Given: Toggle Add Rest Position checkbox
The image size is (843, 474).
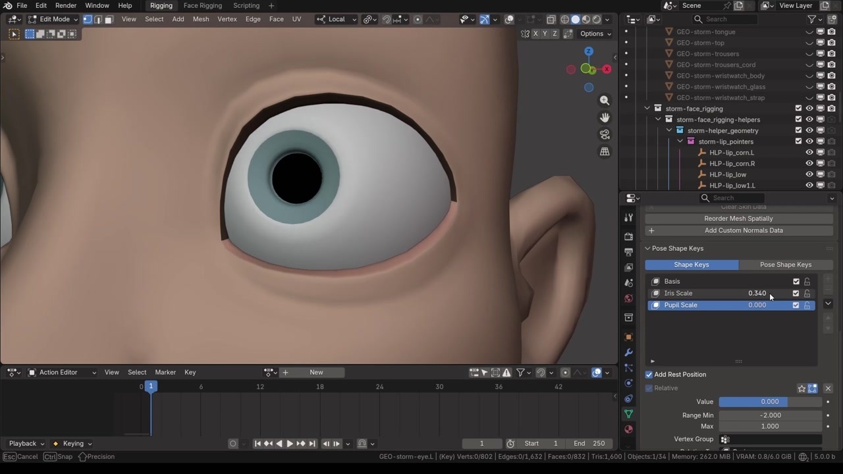Looking at the screenshot, I should click(649, 375).
